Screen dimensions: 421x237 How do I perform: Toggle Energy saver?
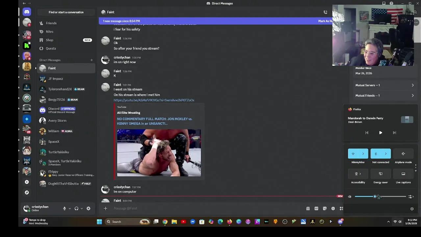pos(381,174)
